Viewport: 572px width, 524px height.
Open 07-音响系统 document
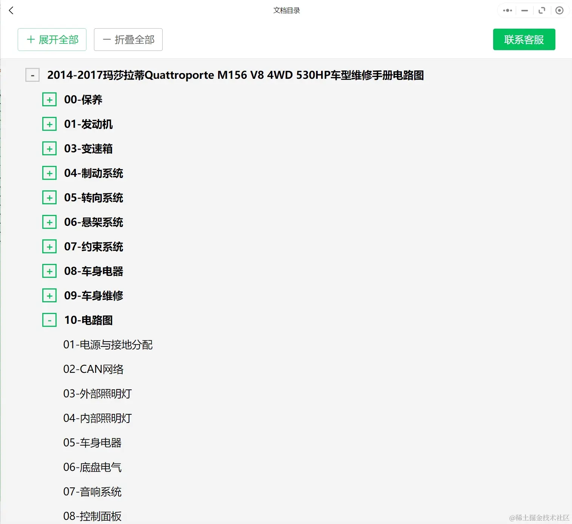pos(92,492)
